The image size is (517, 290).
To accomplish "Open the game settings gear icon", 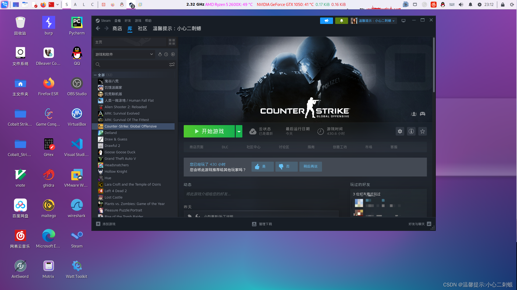I will point(400,131).
